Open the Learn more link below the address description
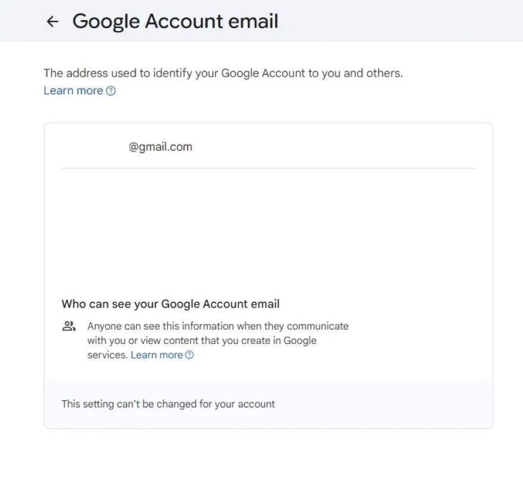523x479 pixels. click(x=73, y=90)
